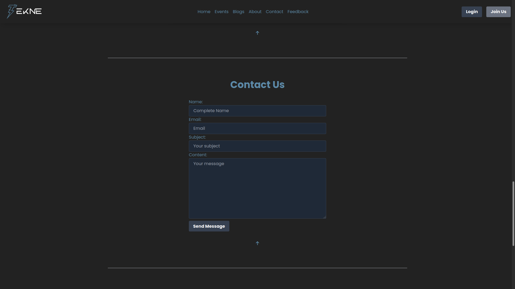Click the page vertical scrollbar thumb
Viewport: 515px width, 289px height.
coord(513,214)
